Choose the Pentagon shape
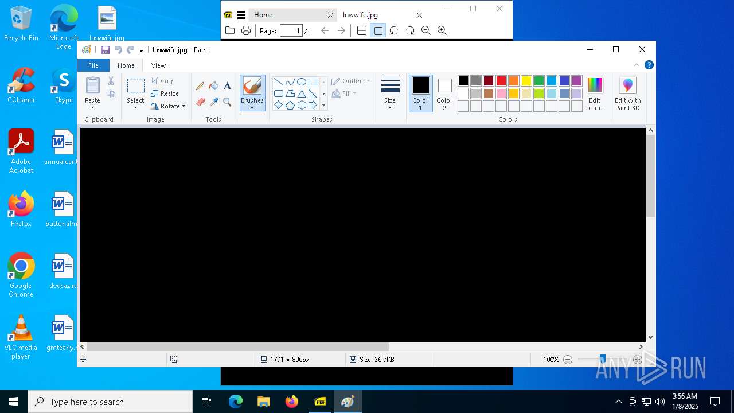Screen dimensions: 734x413 [x=290, y=105]
